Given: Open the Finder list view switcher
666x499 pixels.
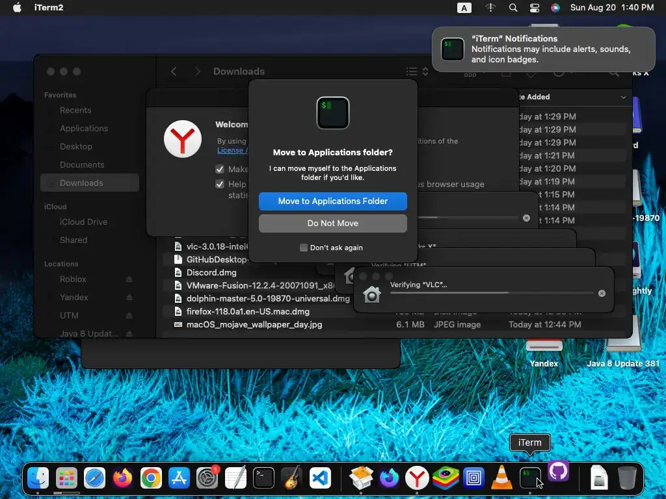Looking at the screenshot, I should (x=417, y=71).
